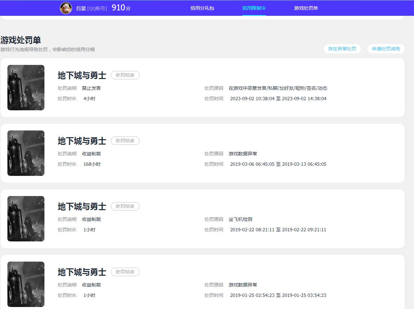The height and width of the screenshot is (309, 414).
Task: Click the 巨星 username in the header
Action: 81,8
